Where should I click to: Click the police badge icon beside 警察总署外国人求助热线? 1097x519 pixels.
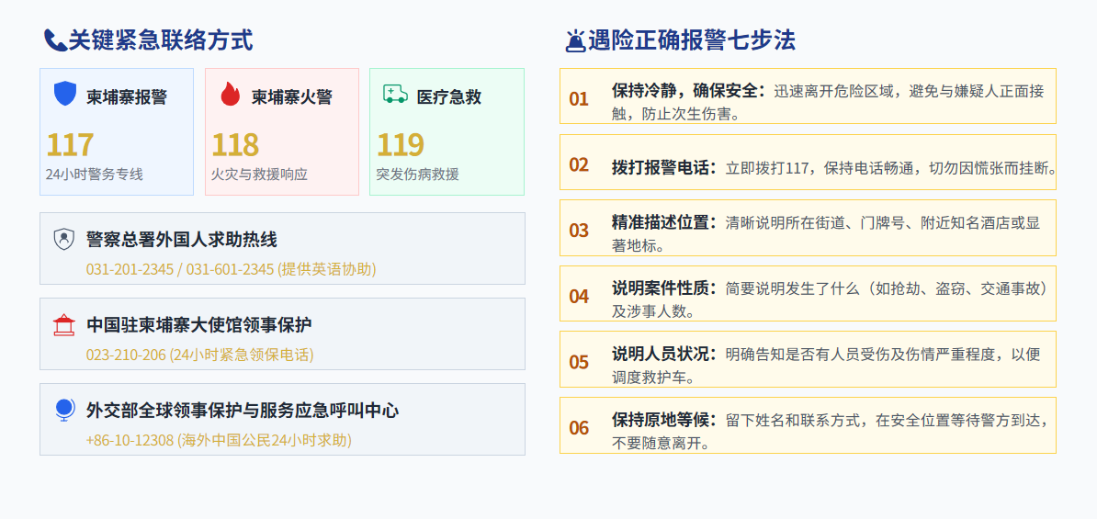pos(64,239)
